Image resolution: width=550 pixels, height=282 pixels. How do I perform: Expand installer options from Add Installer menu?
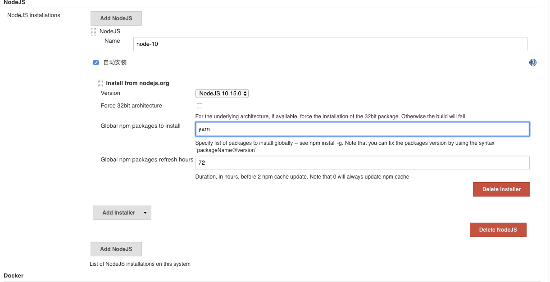145,212
